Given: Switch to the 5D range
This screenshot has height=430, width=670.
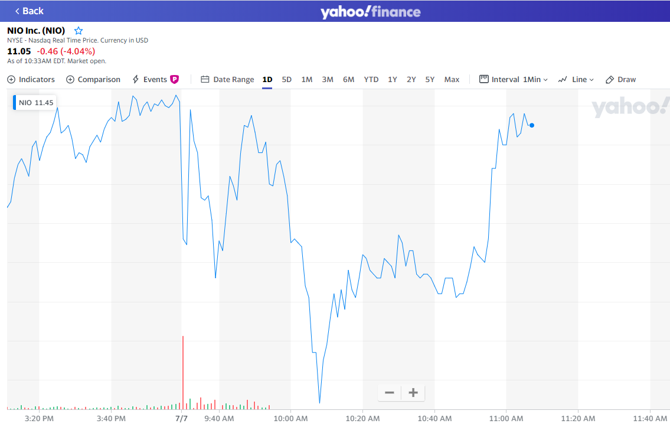Looking at the screenshot, I should (287, 80).
